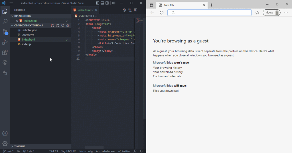Click the publish to cloud status bar icon
Viewport: 292px width, 153px height.
click(18, 151)
